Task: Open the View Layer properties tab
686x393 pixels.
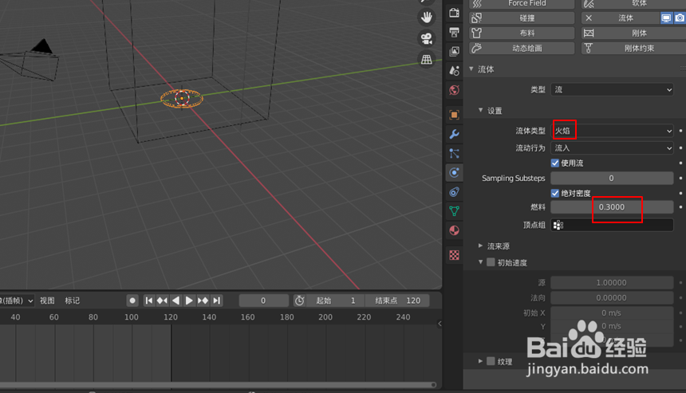Action: [454, 51]
